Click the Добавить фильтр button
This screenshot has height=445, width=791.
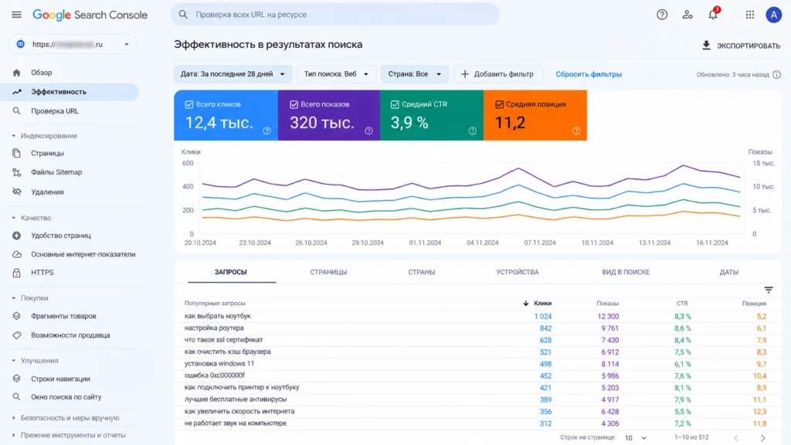pyautogui.click(x=498, y=74)
